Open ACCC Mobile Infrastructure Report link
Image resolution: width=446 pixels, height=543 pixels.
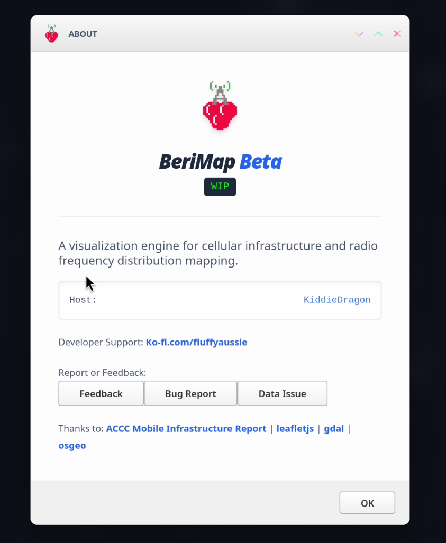pos(186,429)
